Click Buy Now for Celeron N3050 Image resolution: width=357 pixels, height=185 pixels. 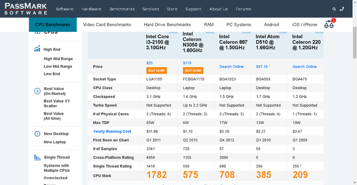click(193, 70)
